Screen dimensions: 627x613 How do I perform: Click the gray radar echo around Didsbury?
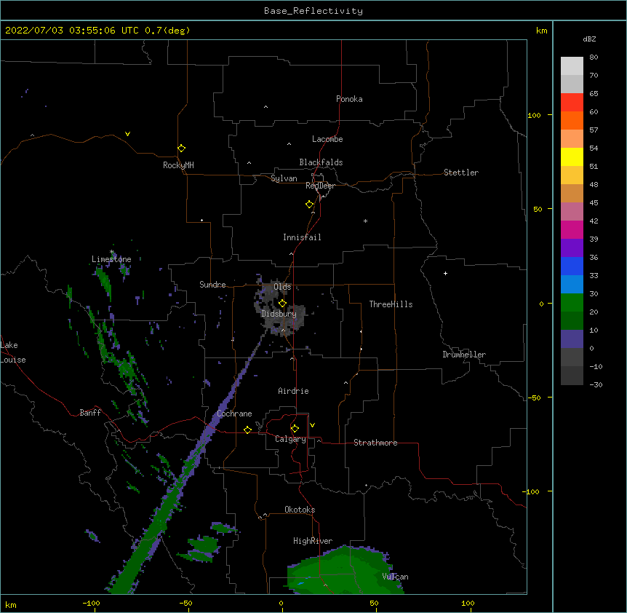pos(280,308)
